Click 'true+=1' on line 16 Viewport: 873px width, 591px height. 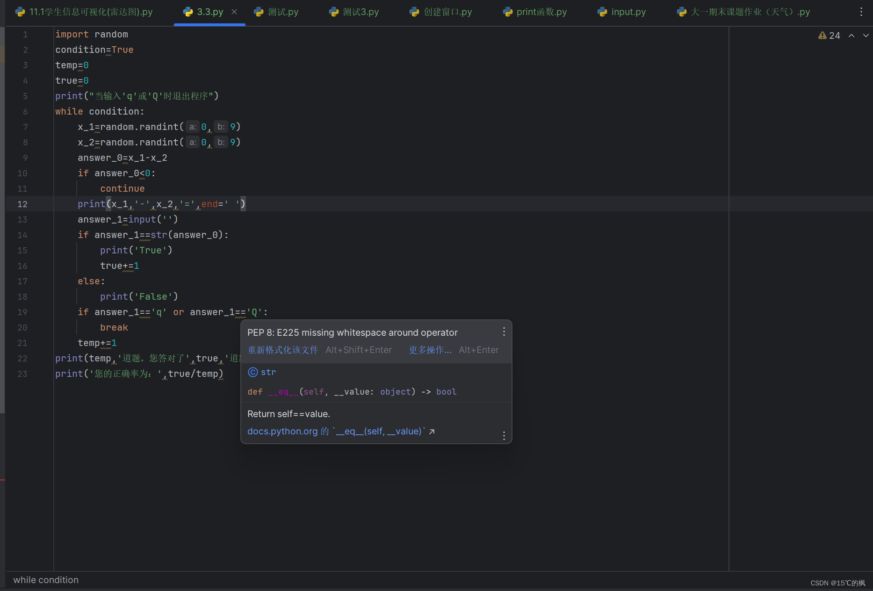click(x=120, y=266)
